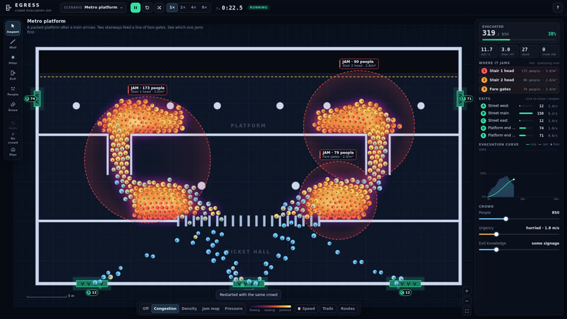Adjust the People crowd slider

tap(519, 219)
